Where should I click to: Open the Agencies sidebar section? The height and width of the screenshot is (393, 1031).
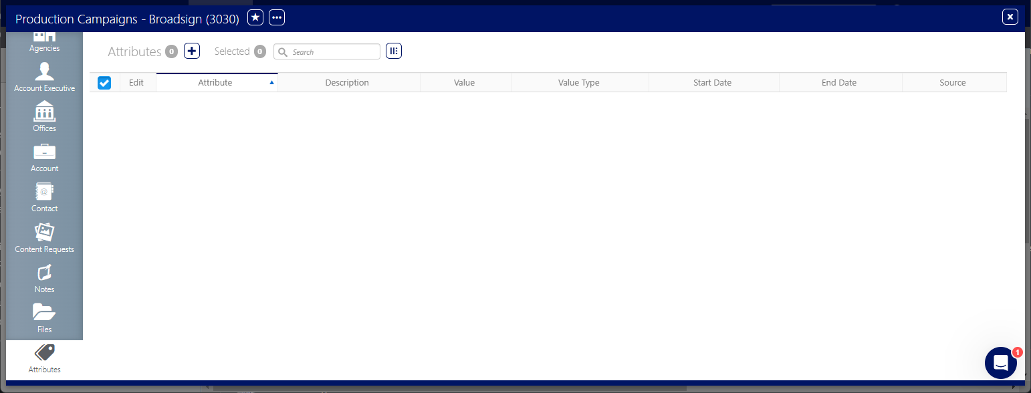[44, 41]
